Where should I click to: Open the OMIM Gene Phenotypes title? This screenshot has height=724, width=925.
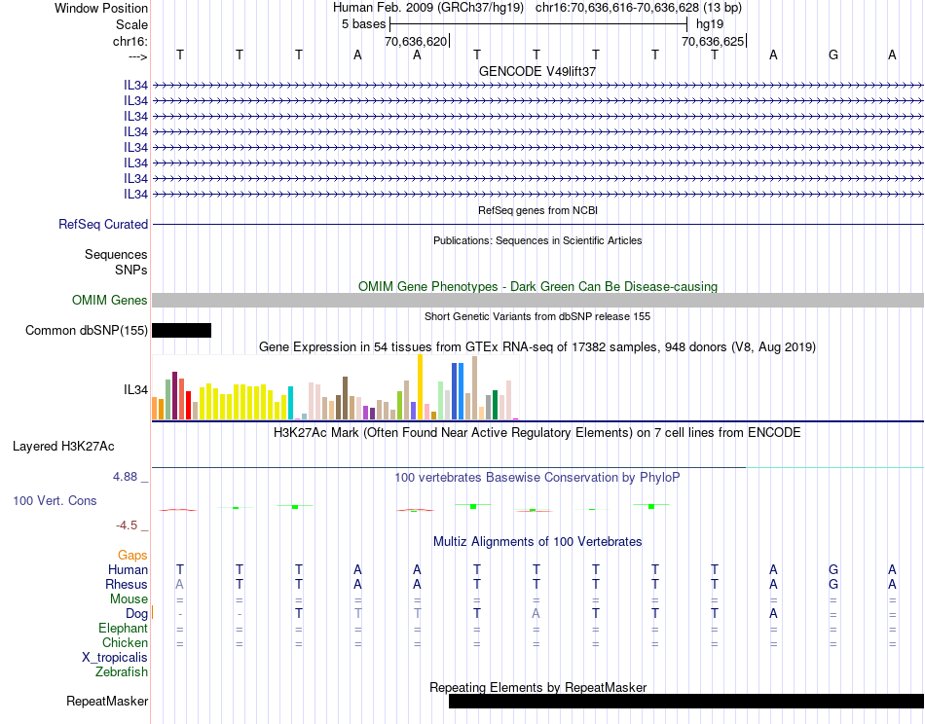pyautogui.click(x=537, y=286)
